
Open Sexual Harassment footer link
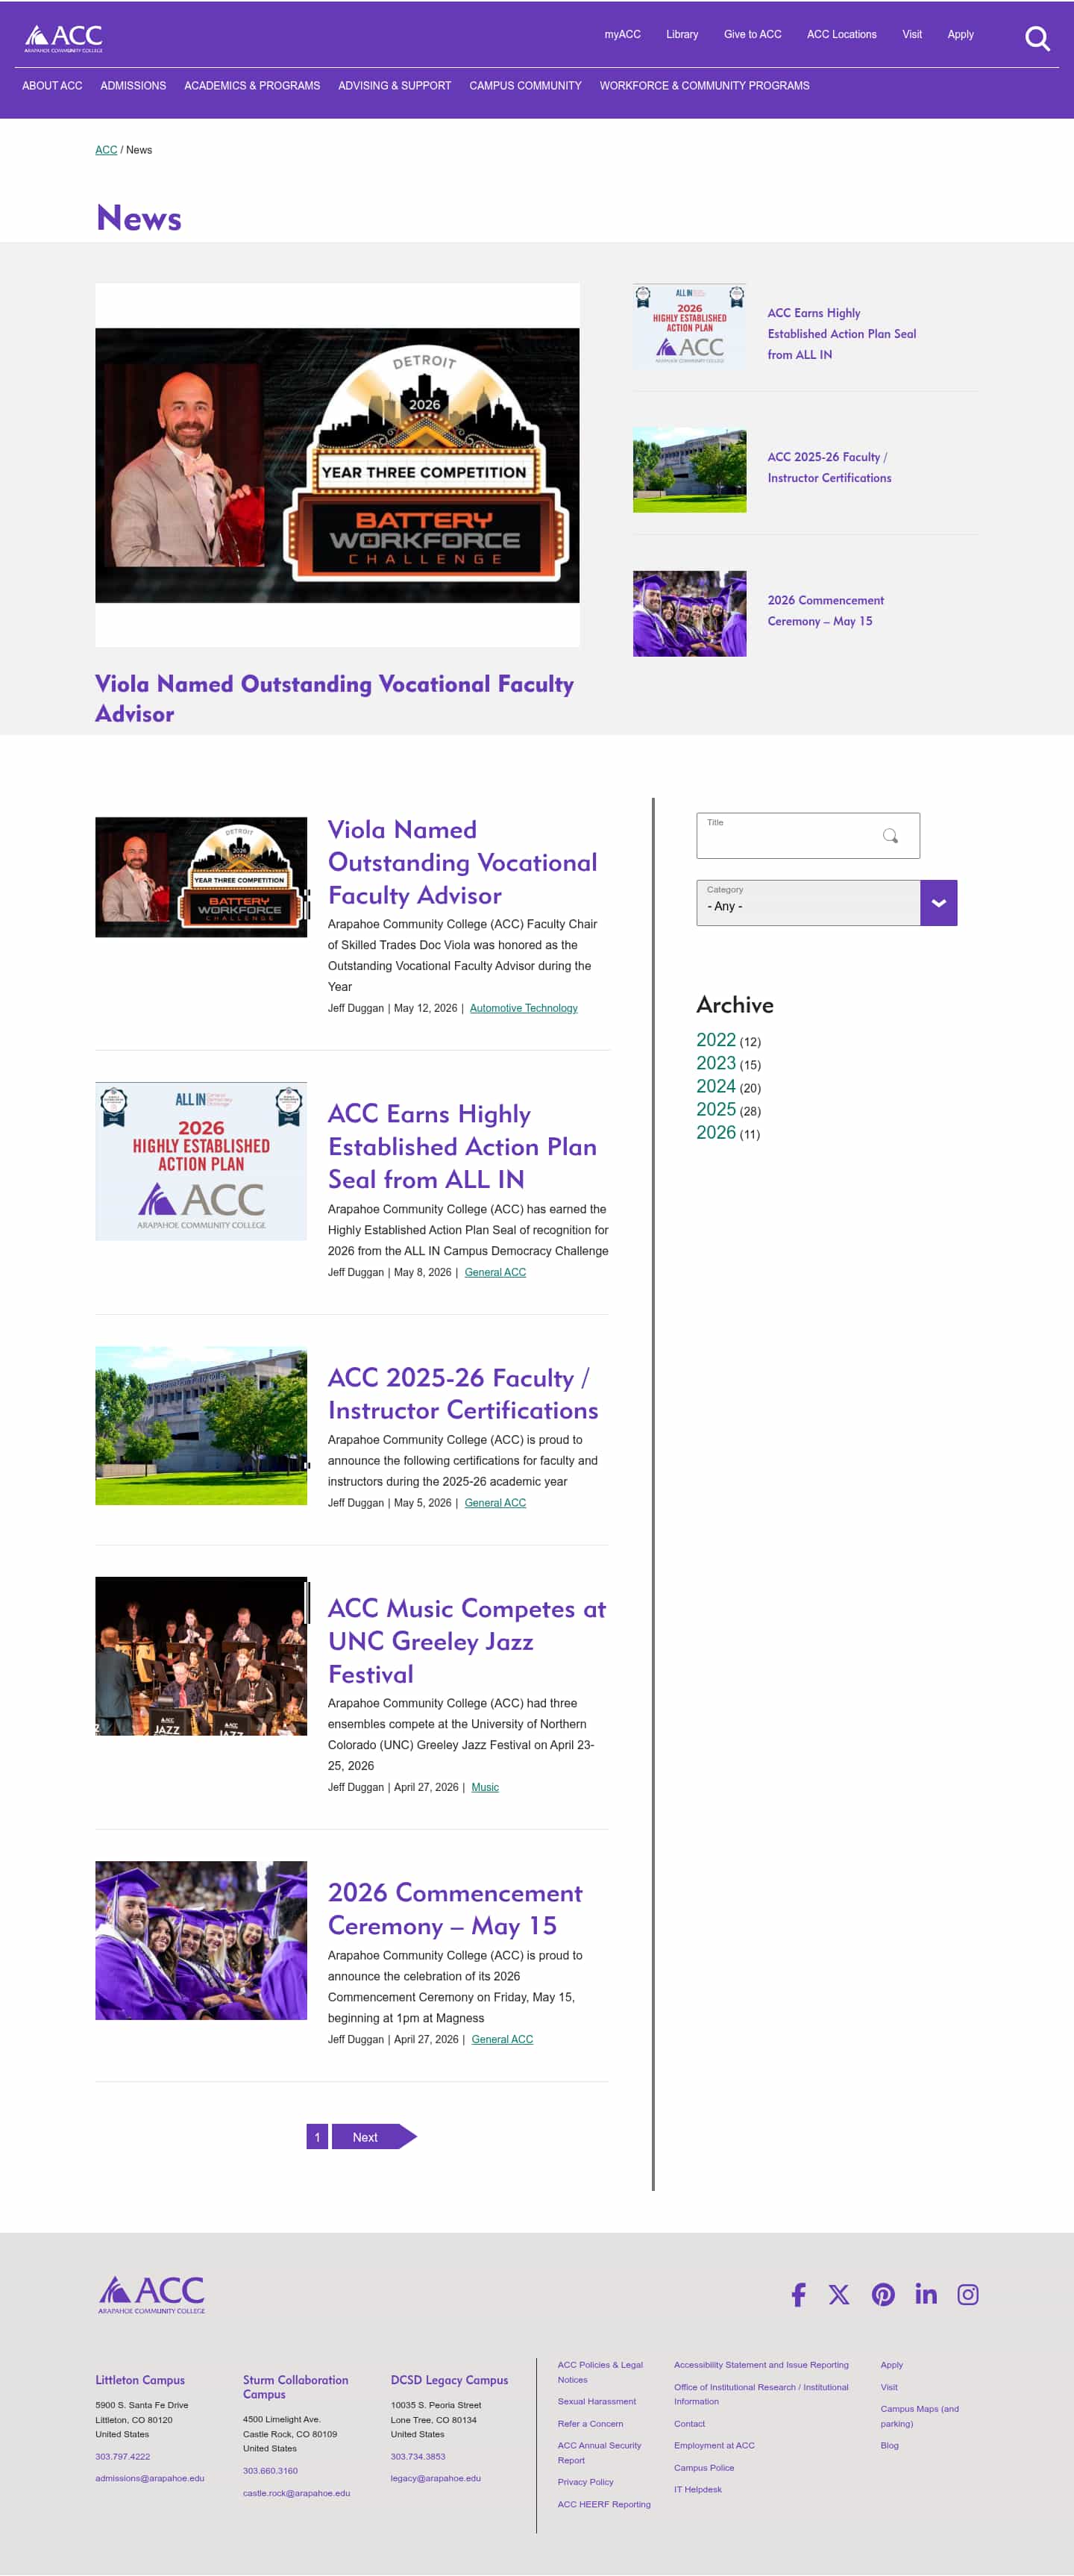pos(597,2401)
